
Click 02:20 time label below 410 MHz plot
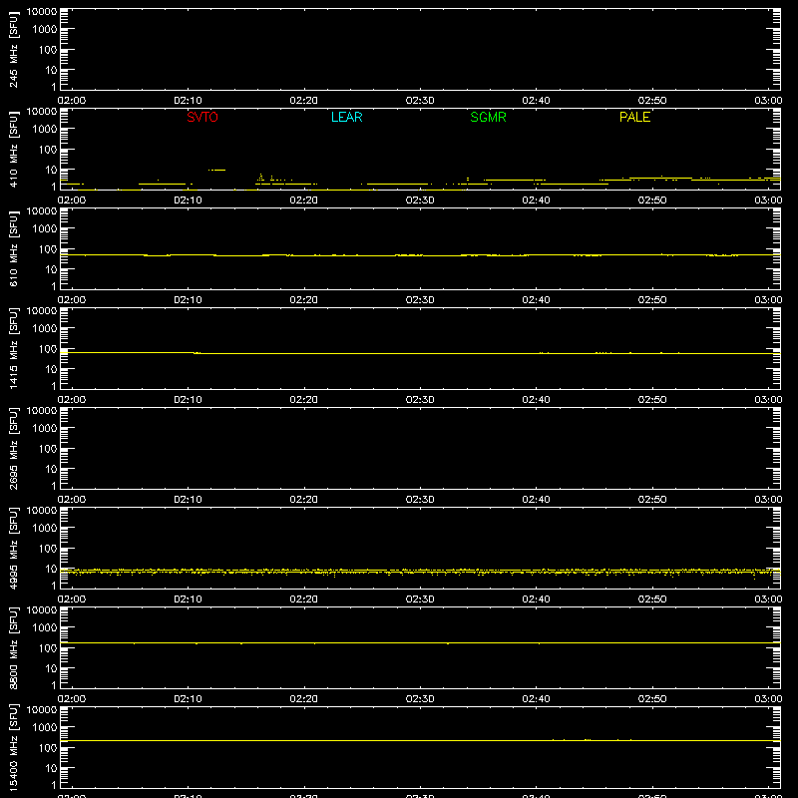pyautogui.click(x=304, y=200)
